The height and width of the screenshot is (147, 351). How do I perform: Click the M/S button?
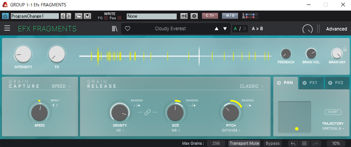pos(230,16)
